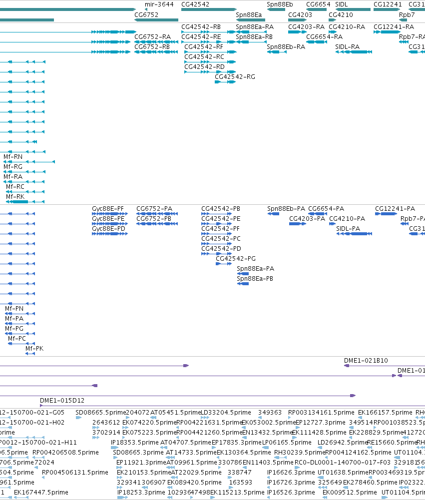Image resolution: width=425 pixels, height=500 pixels.
Task: Select the CG42542-RD transcript label
Action: (204, 66)
